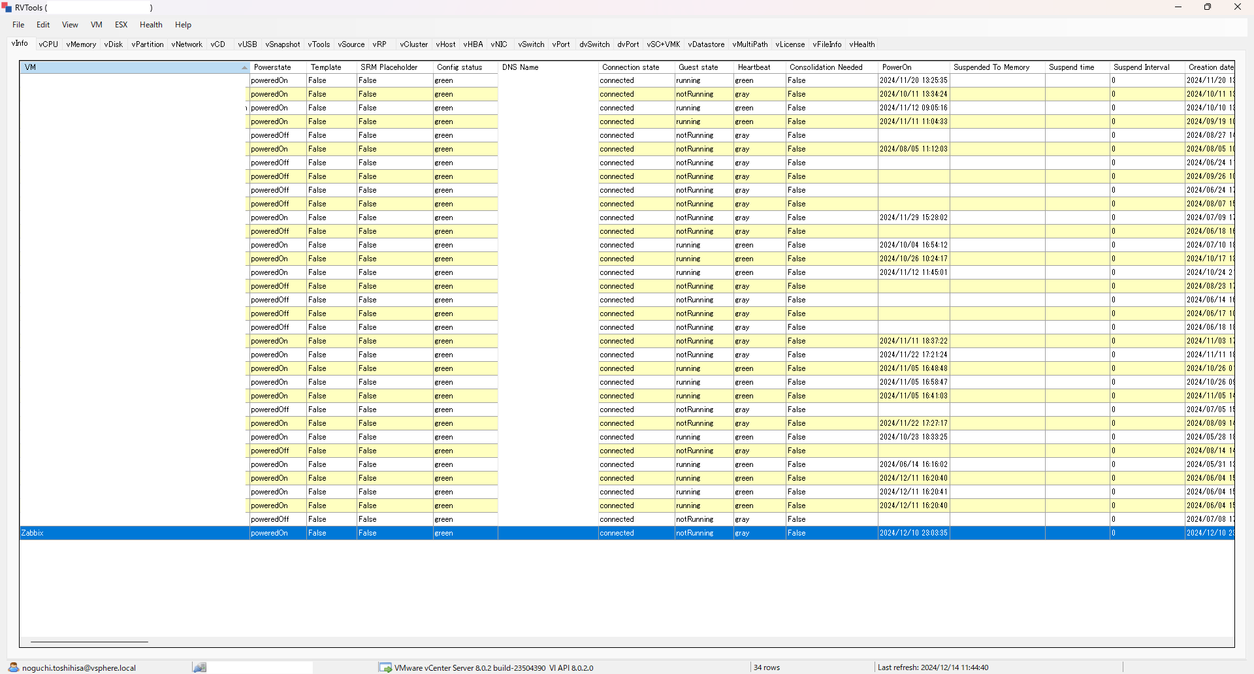Switch to the vNetwork tab

click(x=187, y=44)
